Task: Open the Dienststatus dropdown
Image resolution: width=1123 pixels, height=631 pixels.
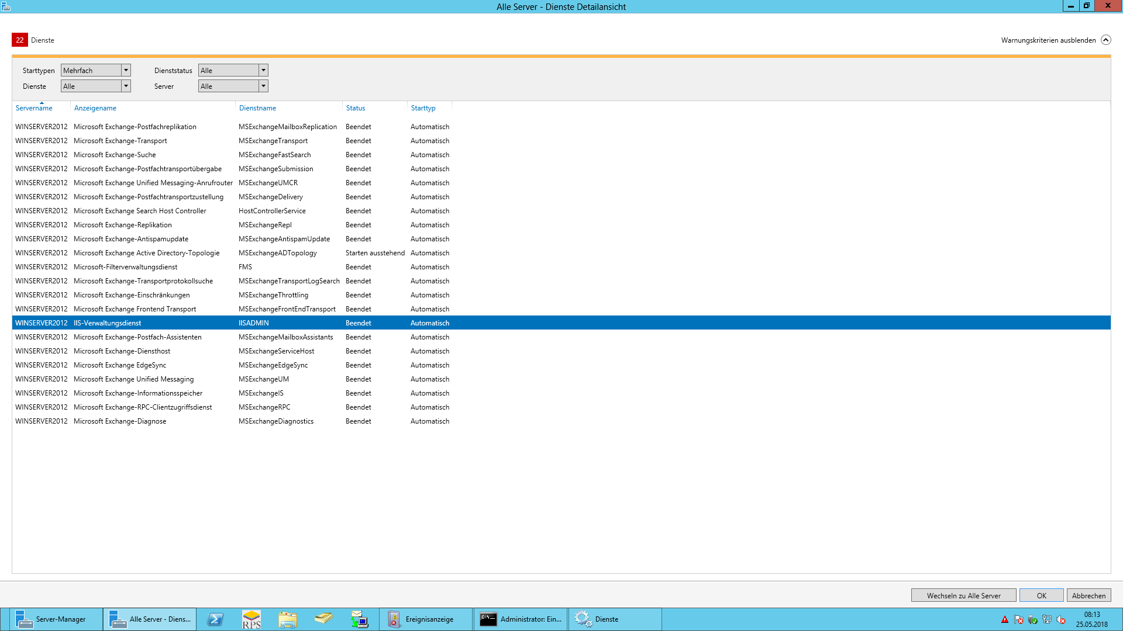Action: [x=233, y=70]
